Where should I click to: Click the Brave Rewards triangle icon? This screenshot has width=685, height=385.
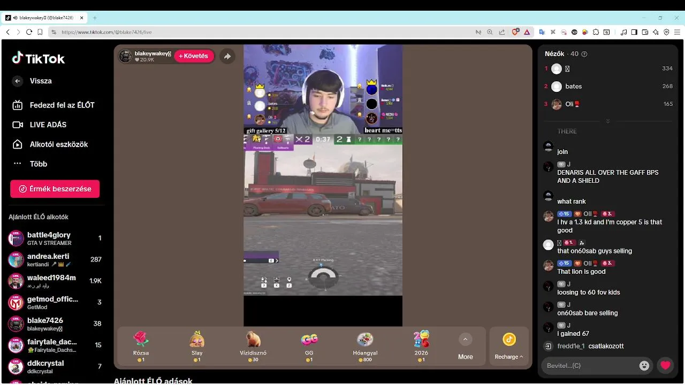(527, 32)
